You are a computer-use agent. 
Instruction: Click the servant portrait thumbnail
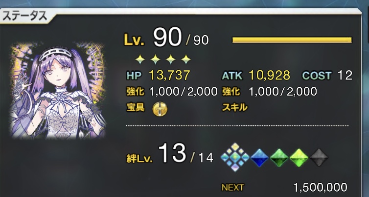click(x=58, y=91)
